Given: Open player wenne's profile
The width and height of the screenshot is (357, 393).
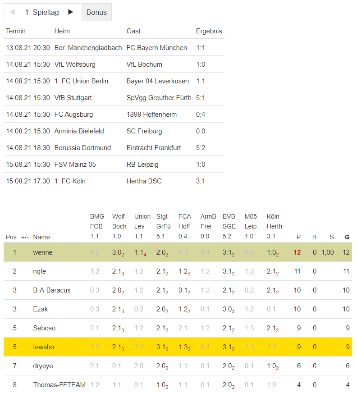Looking at the screenshot, I should (x=43, y=252).
